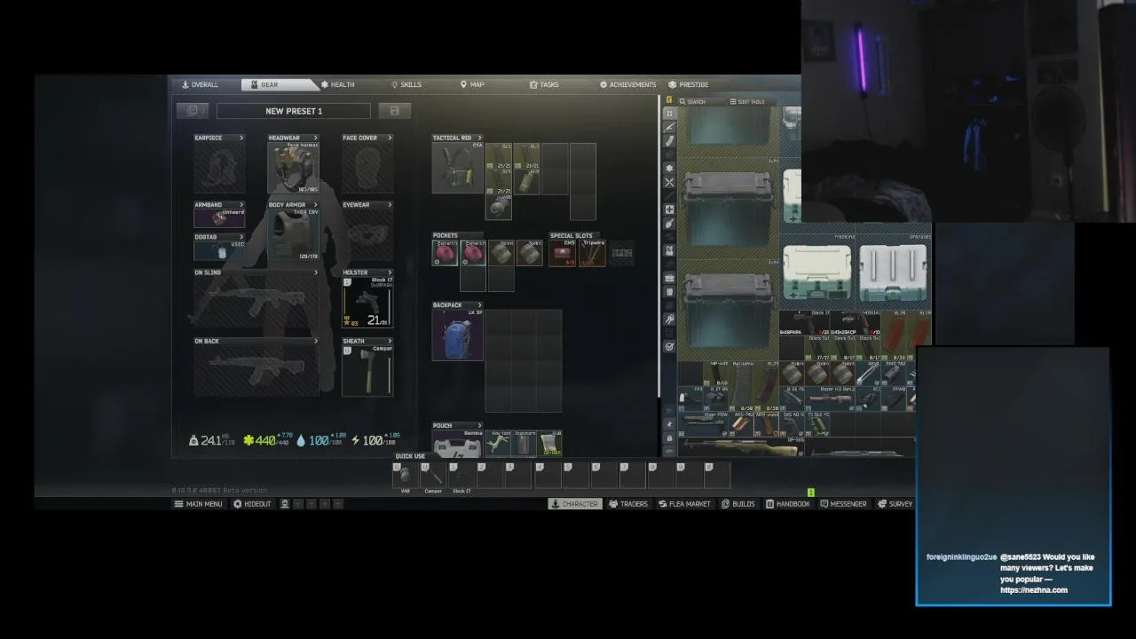
Task: Select the white Medicine case in the stash
Action: (816, 272)
